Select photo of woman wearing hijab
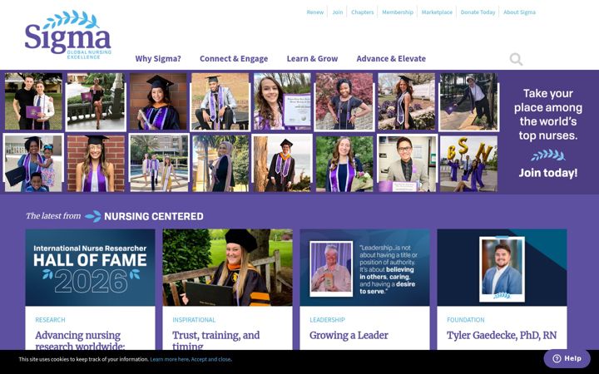The image size is (599, 374). [220, 164]
